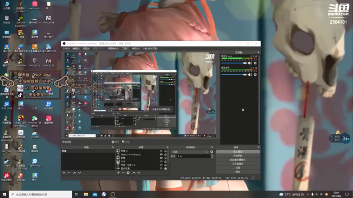This screenshot has width=353, height=198.
Task: Move scene up with arrow icon
Action: coord(75,172)
